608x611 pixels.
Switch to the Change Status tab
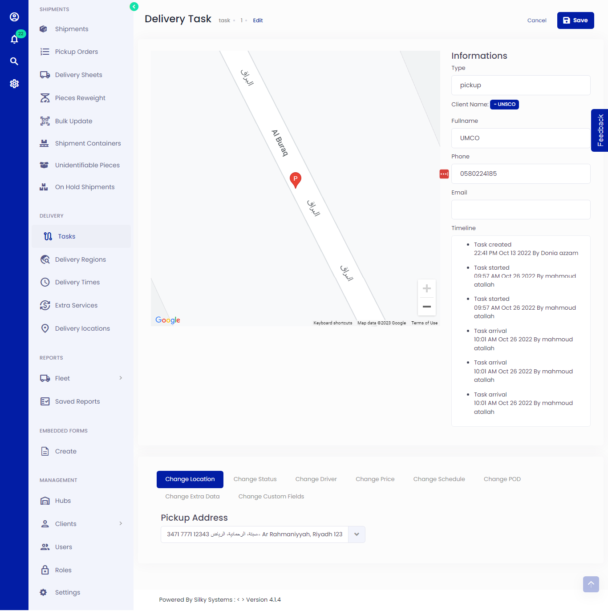[x=255, y=479]
